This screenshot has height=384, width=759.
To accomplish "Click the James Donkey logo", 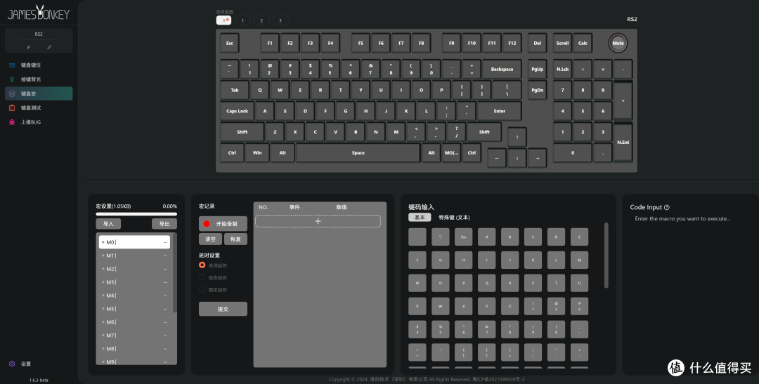I will point(39,13).
